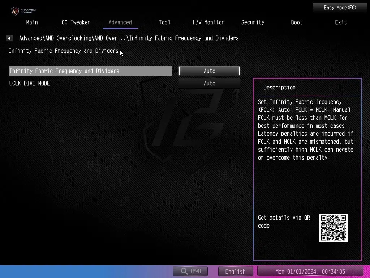Open the Boot tab
Viewport: 370px width, 278px height.
[297, 22]
